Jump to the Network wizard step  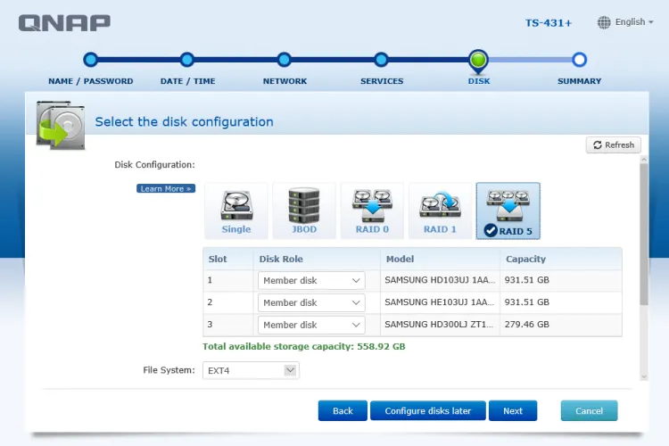pyautogui.click(x=284, y=61)
